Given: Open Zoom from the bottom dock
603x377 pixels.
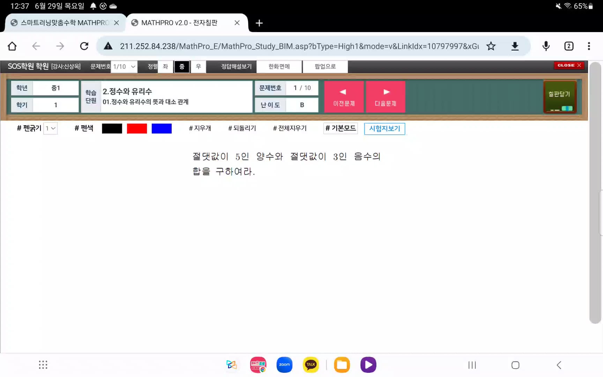Looking at the screenshot, I should pyautogui.click(x=284, y=364).
